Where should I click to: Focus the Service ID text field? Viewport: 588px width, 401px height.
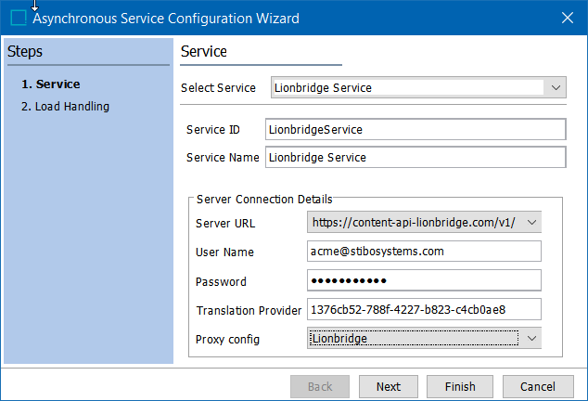click(415, 130)
